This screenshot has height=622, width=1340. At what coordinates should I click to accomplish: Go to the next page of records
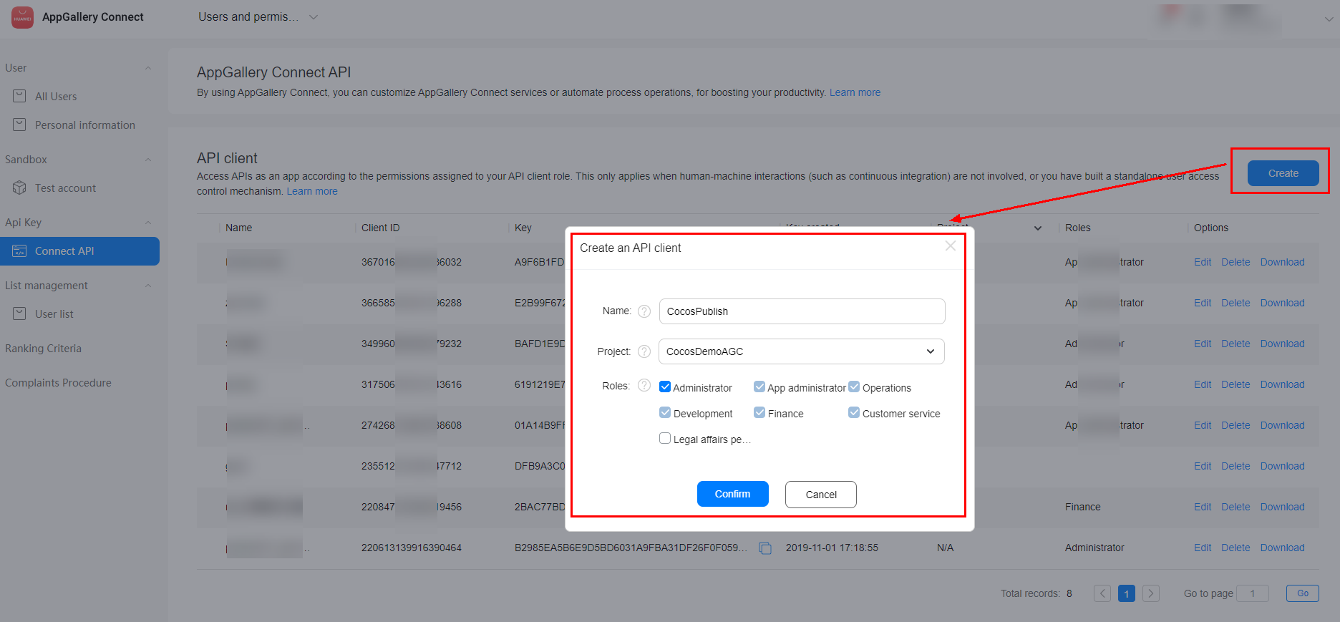[x=1151, y=593]
